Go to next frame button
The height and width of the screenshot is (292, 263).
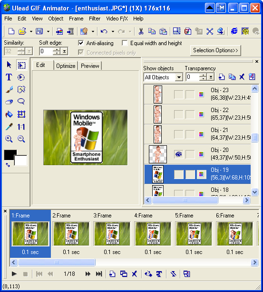click(x=88, y=274)
